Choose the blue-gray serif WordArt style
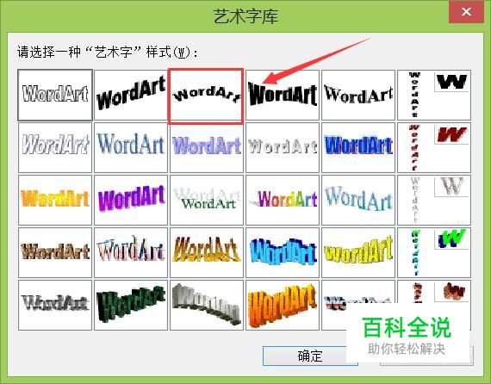The width and height of the screenshot is (491, 384). pyautogui.click(x=131, y=148)
